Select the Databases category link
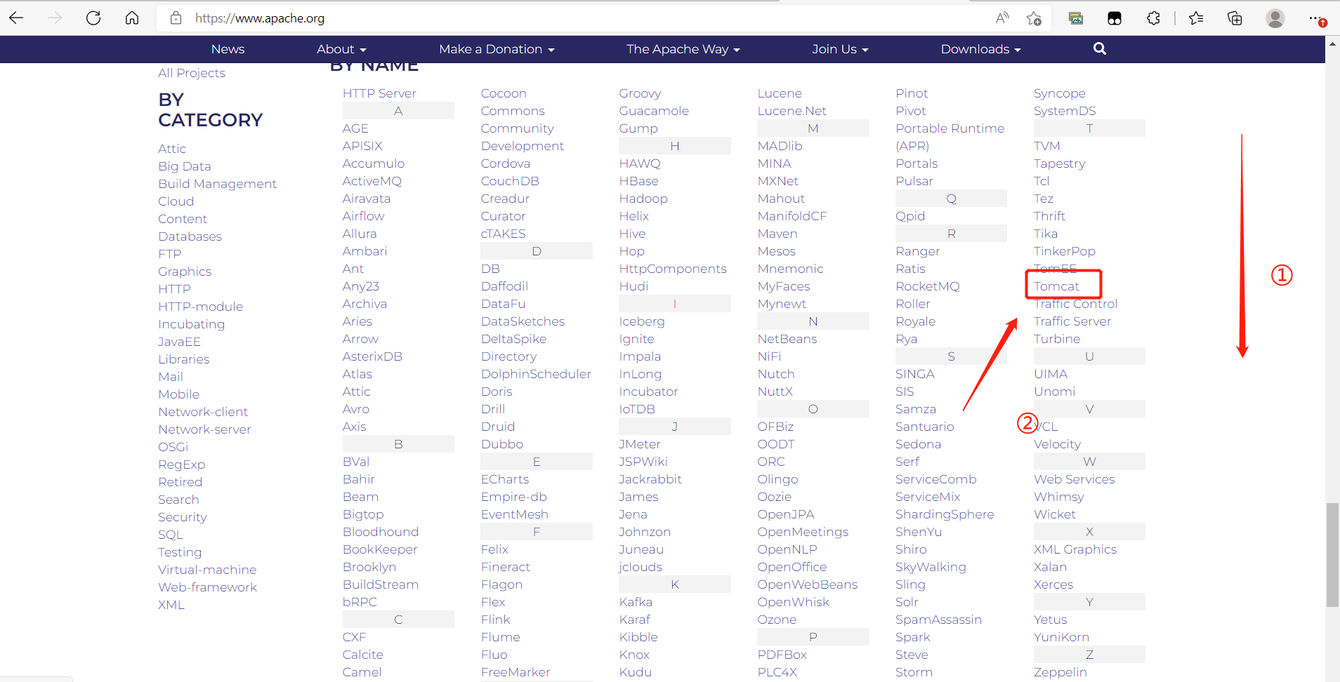Screen dimensions: 1340x682 tap(190, 236)
